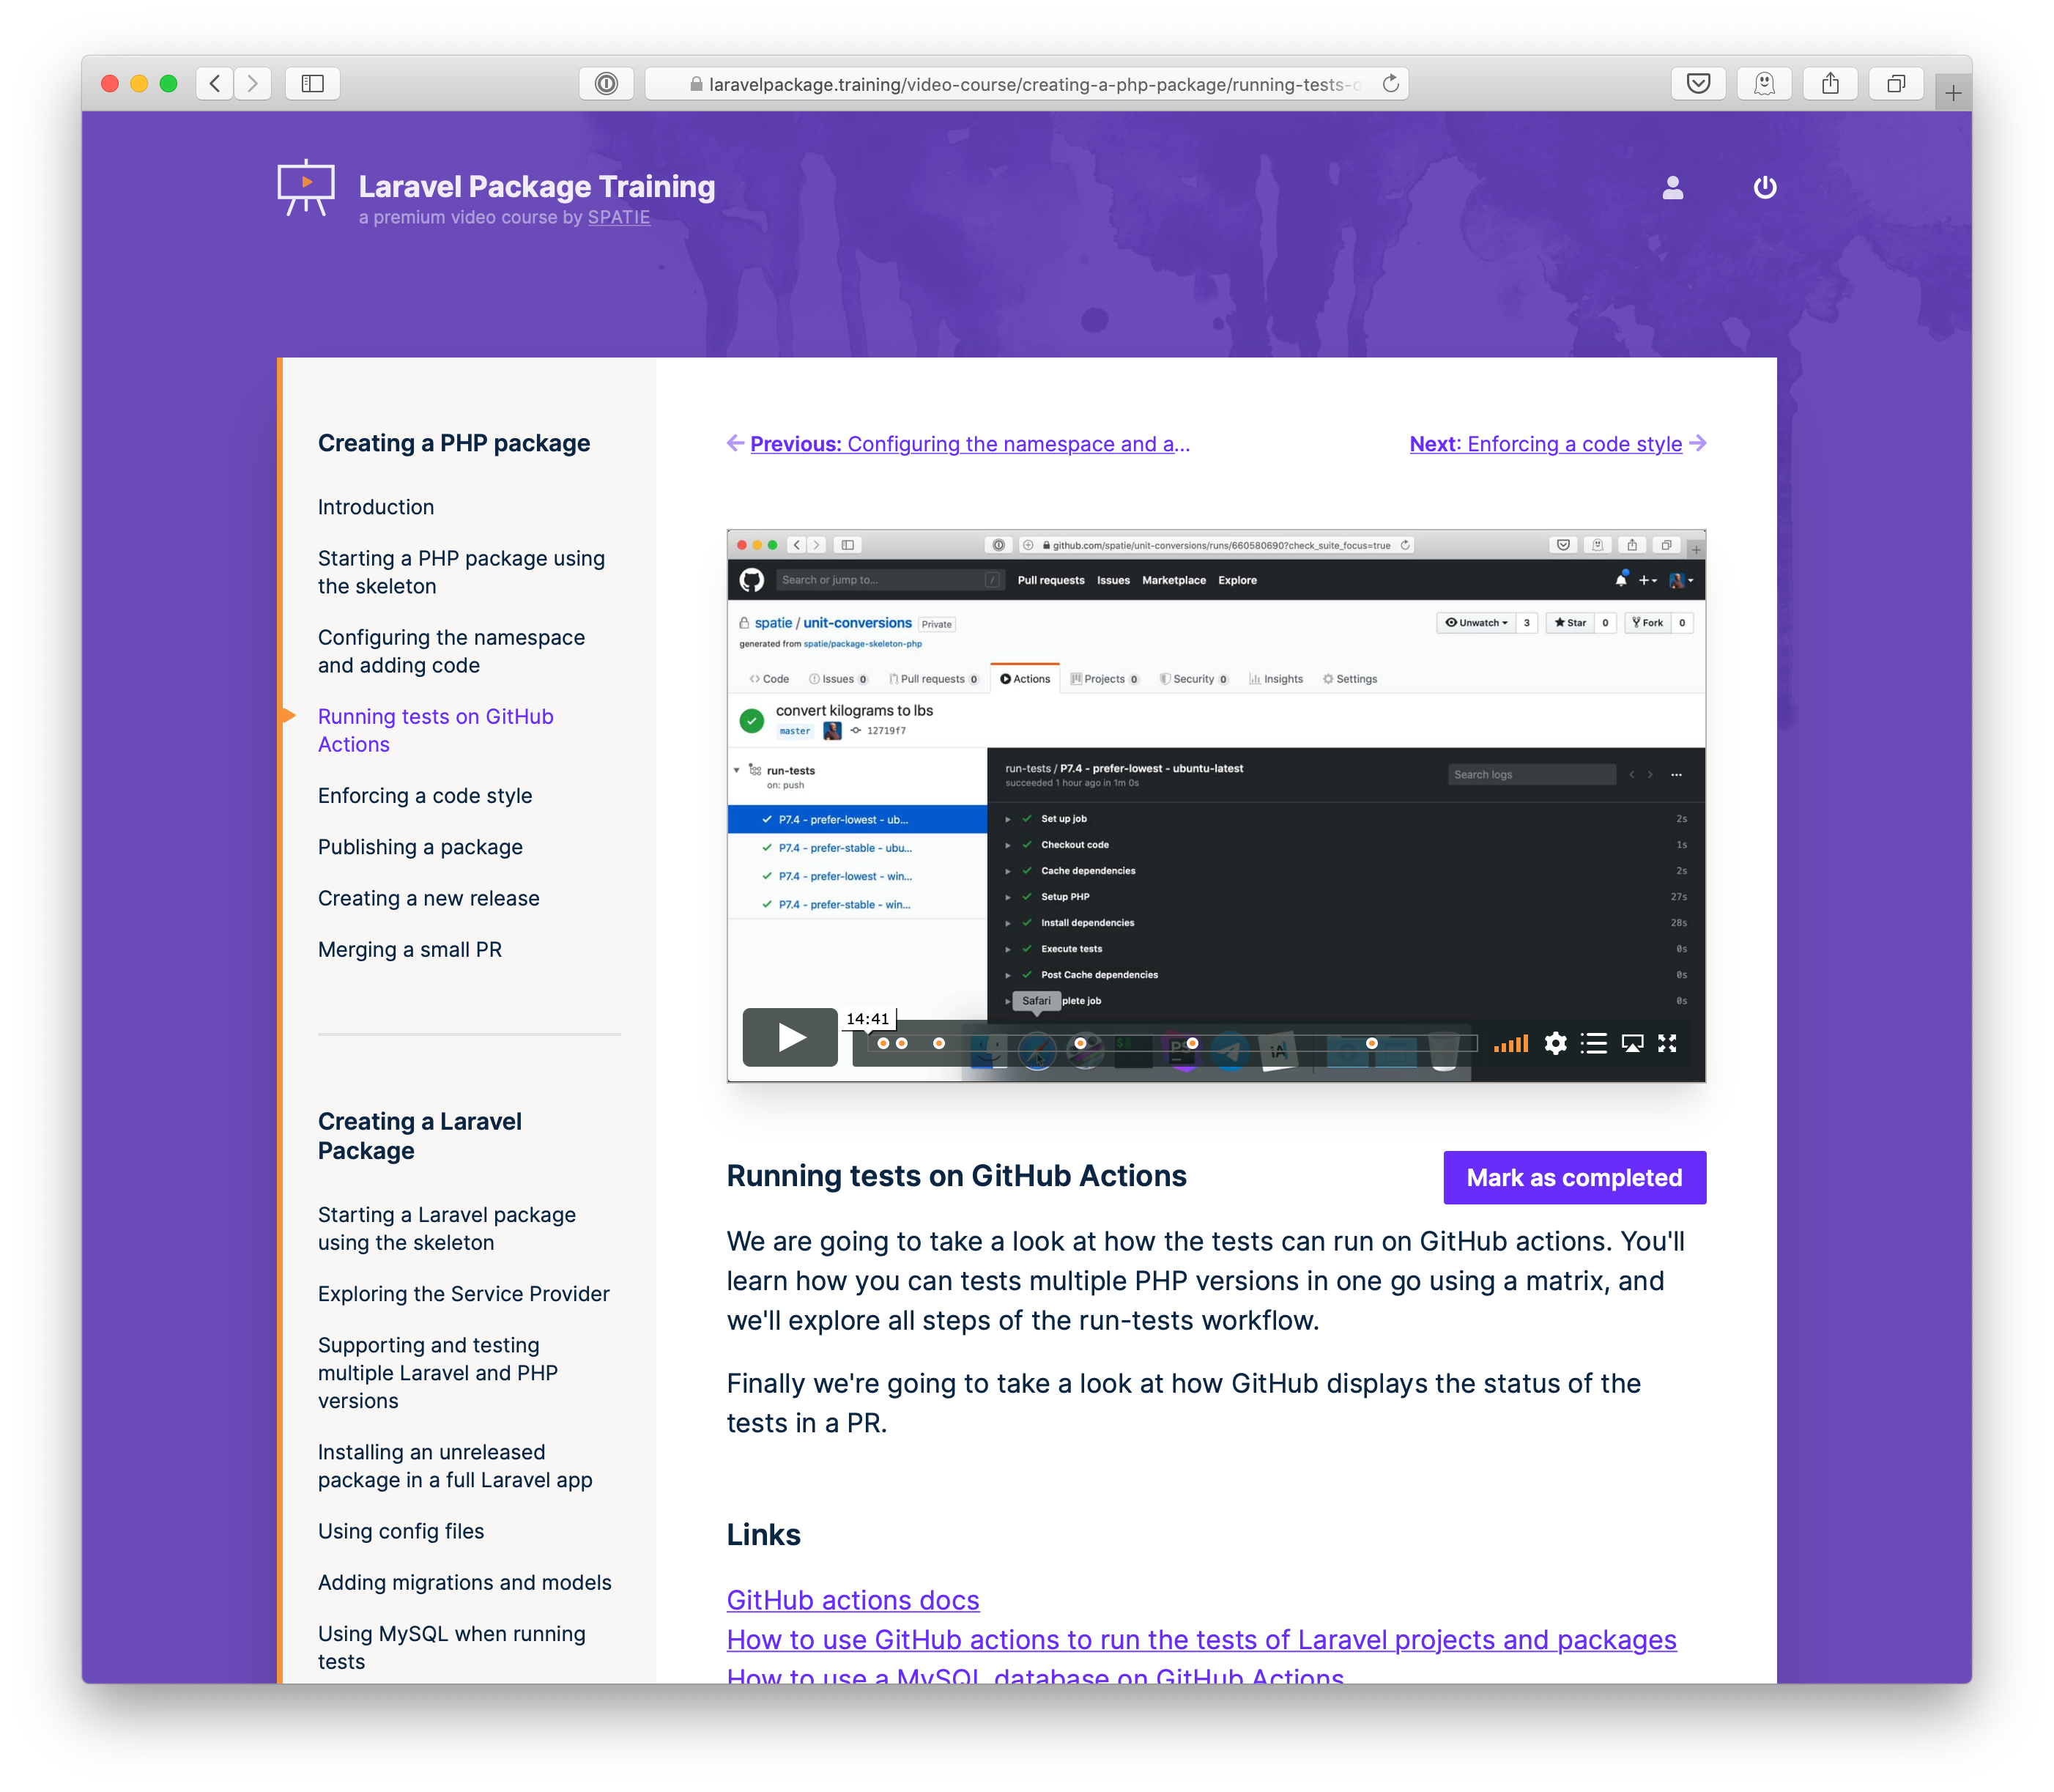Image resolution: width=2054 pixels, height=1792 pixels.
Task: Show video chapters list icon
Action: click(1594, 1044)
